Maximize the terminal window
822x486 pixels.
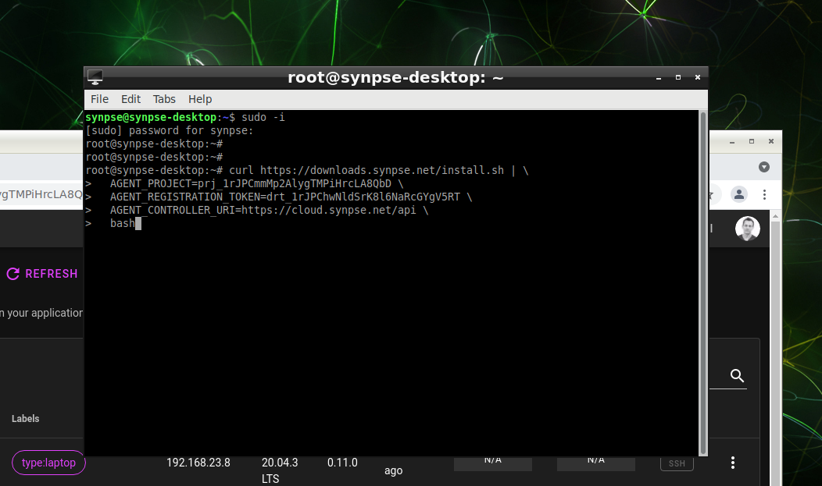[x=677, y=77]
